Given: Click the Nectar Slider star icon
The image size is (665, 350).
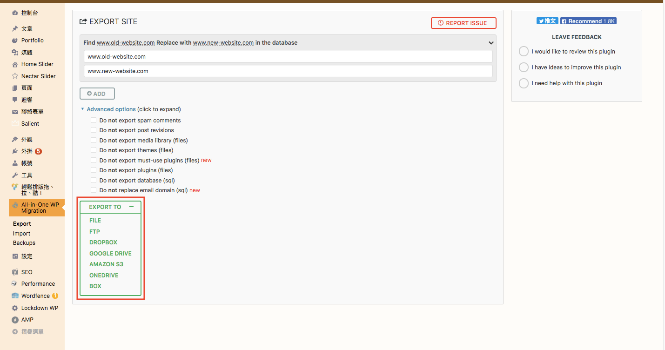Looking at the screenshot, I should point(15,76).
